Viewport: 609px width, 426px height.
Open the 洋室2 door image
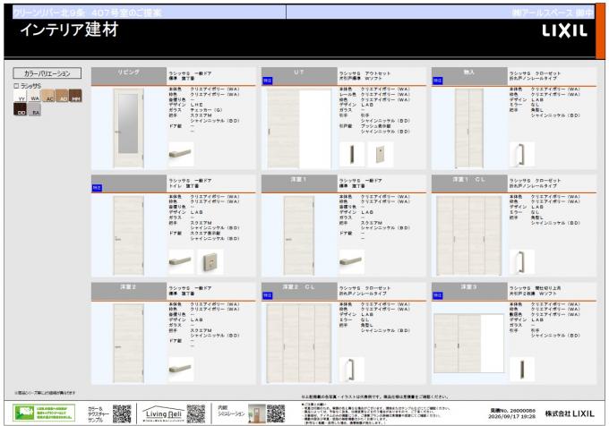(129, 343)
